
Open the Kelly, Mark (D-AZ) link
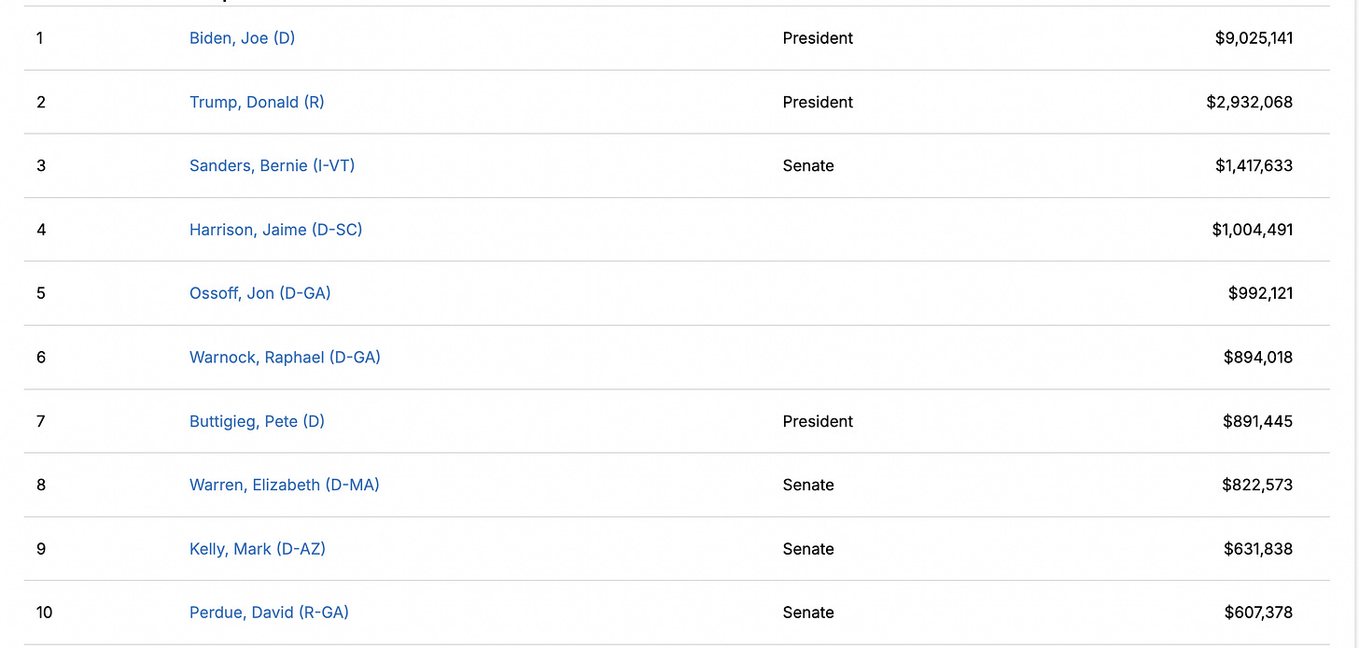(257, 549)
